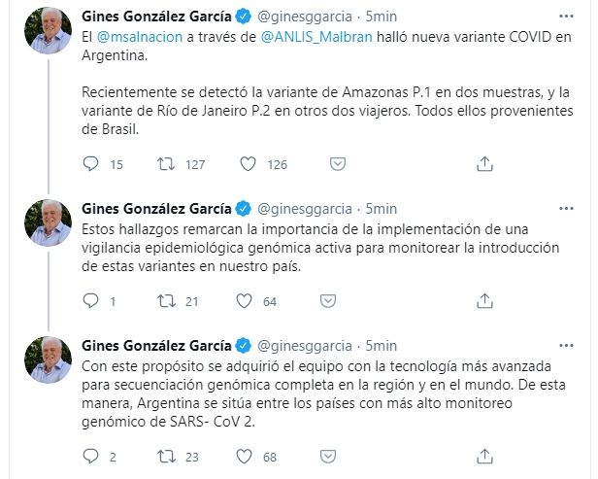Open the Gines González García name on second tweet
This screenshot has width=598, height=479.
point(156,208)
